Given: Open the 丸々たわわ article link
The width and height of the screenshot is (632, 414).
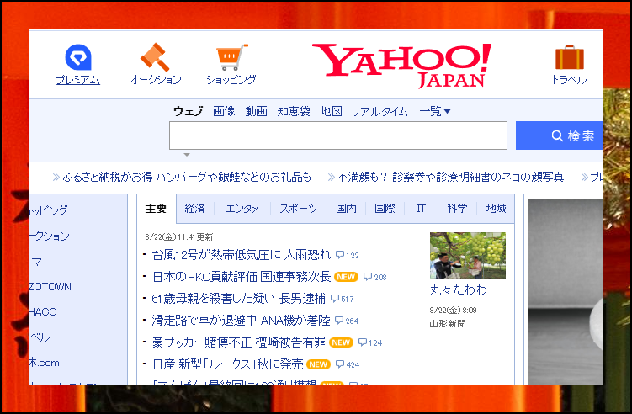Looking at the screenshot, I should tap(459, 289).
